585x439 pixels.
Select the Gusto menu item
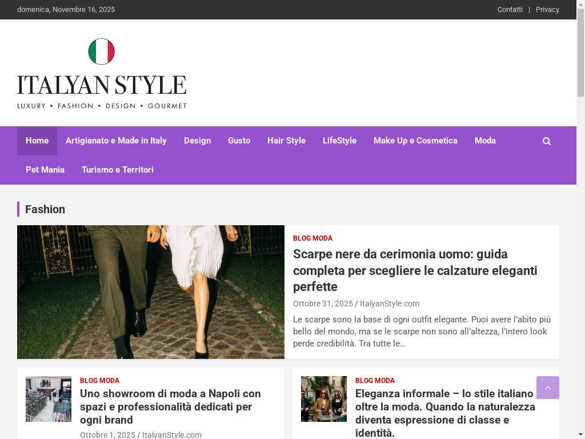click(x=239, y=141)
